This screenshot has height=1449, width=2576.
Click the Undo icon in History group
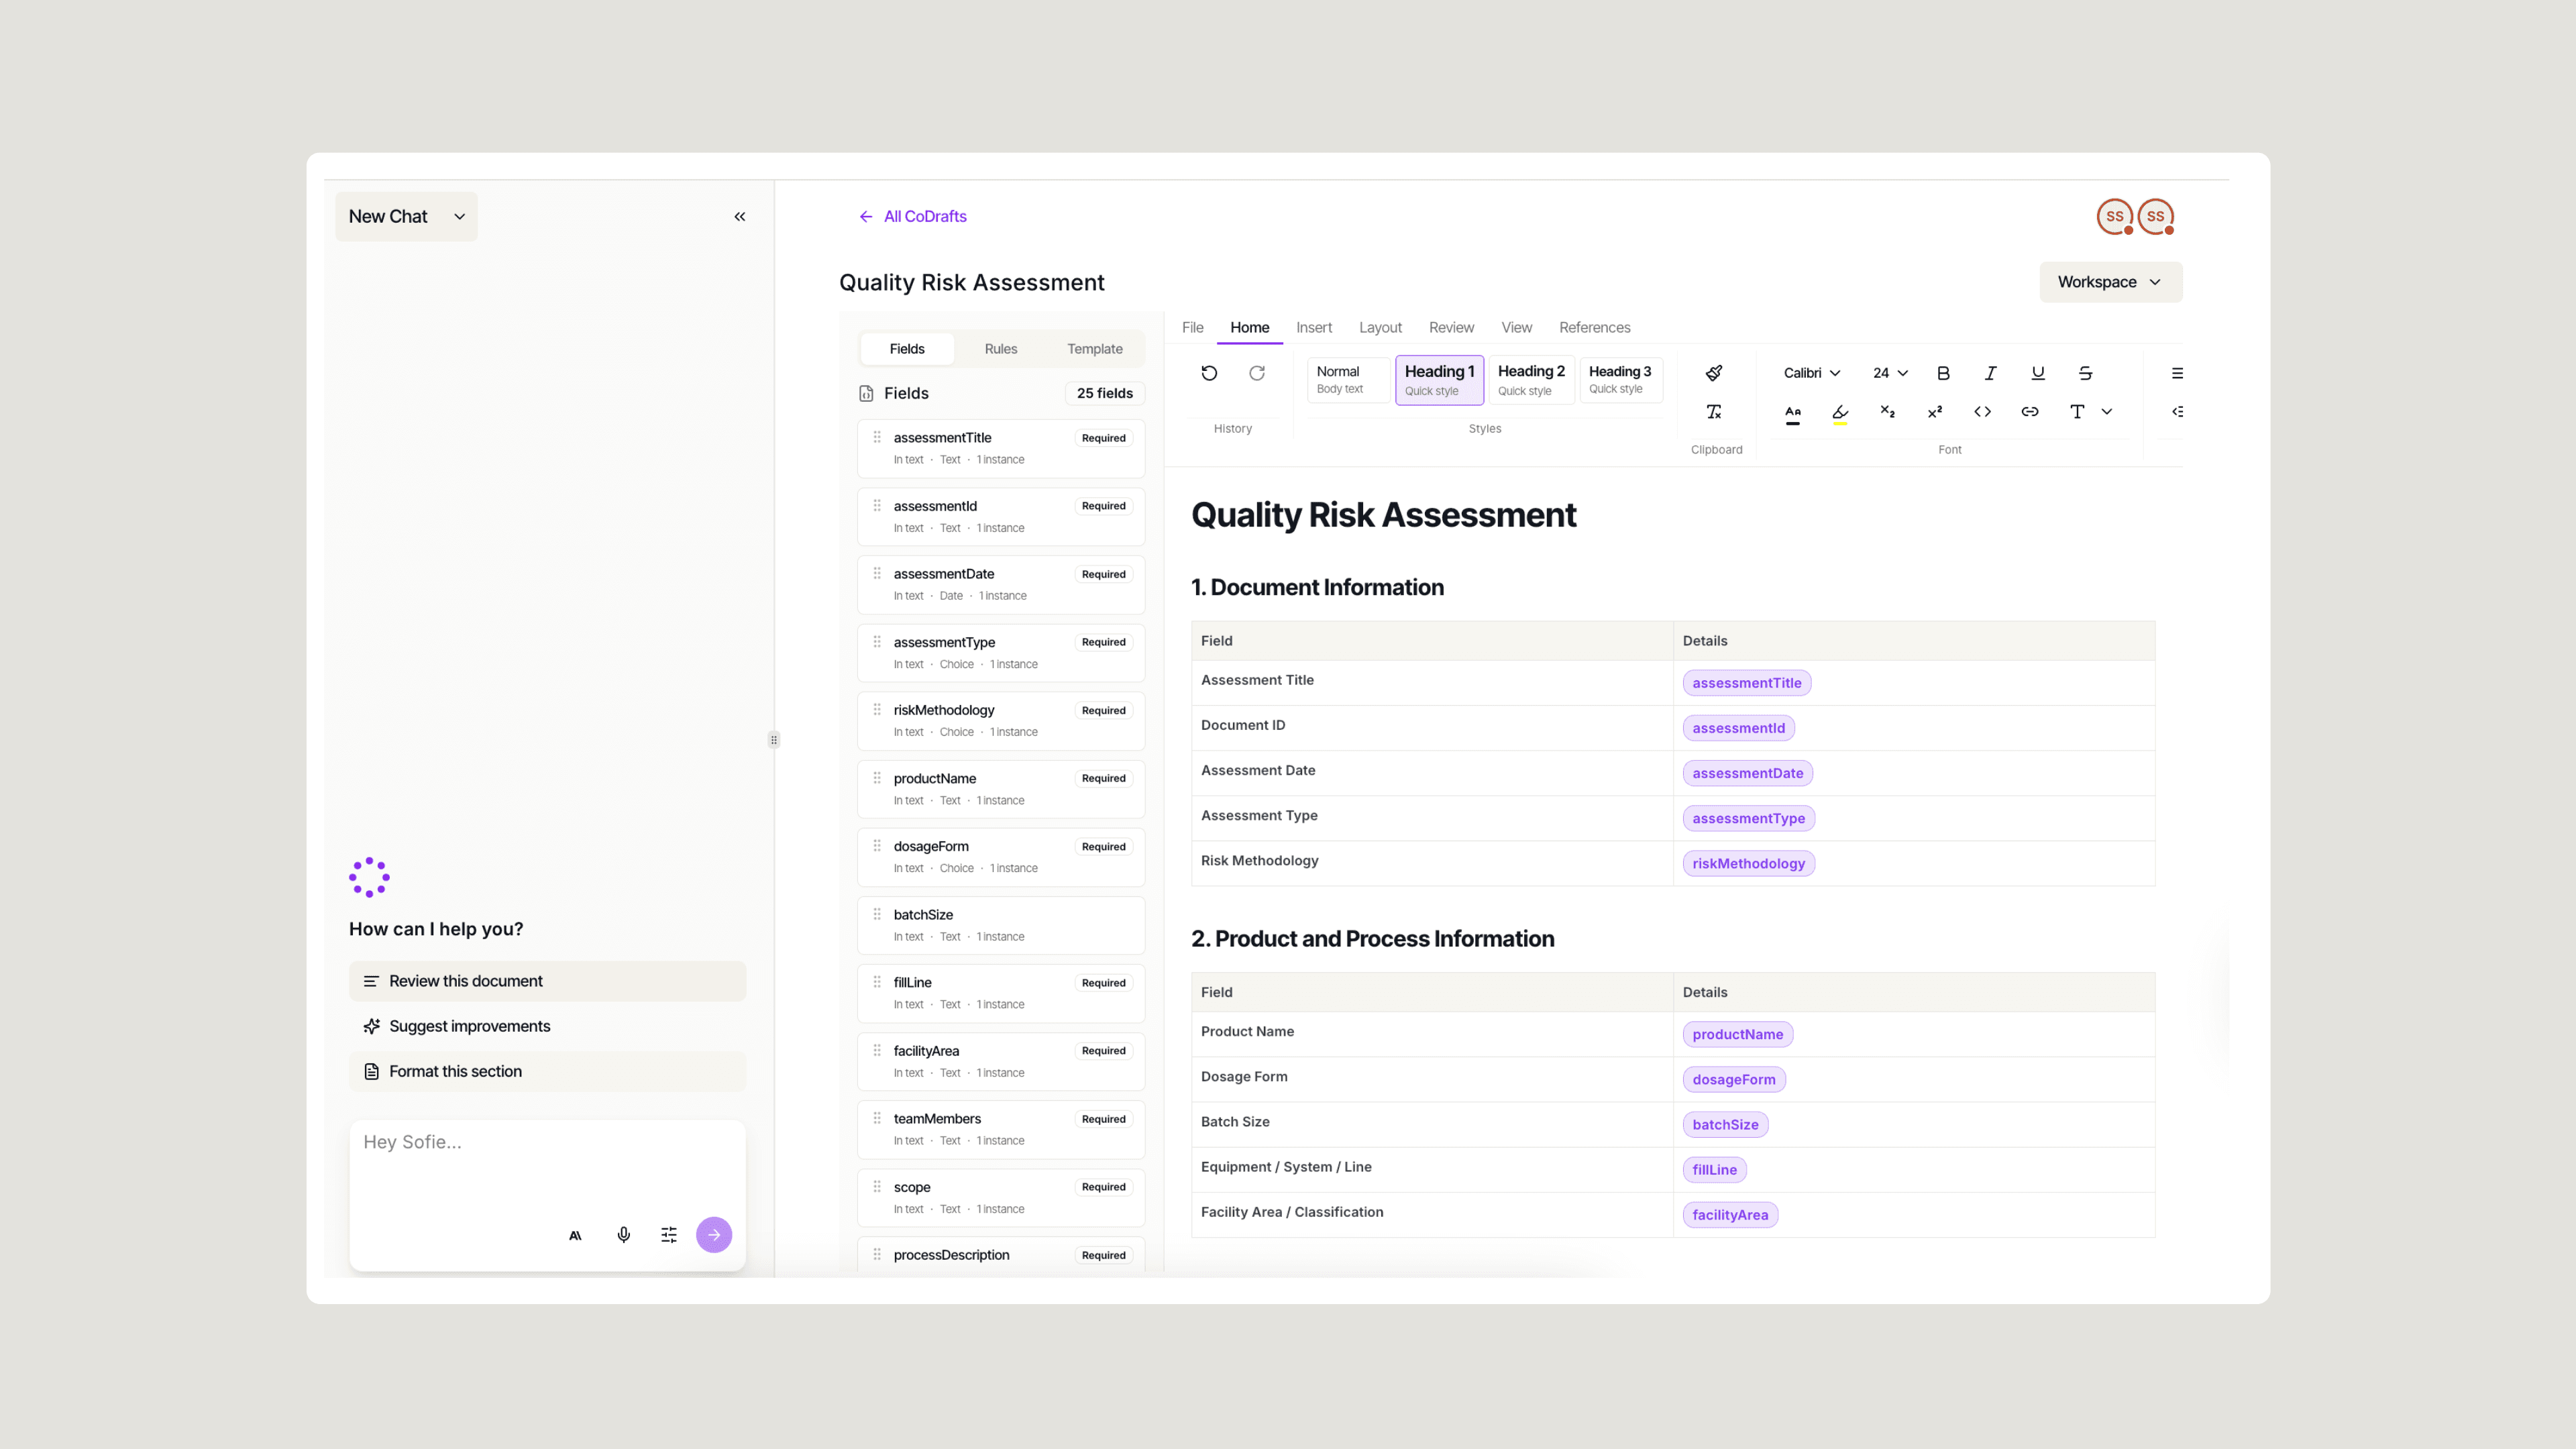[1208, 372]
